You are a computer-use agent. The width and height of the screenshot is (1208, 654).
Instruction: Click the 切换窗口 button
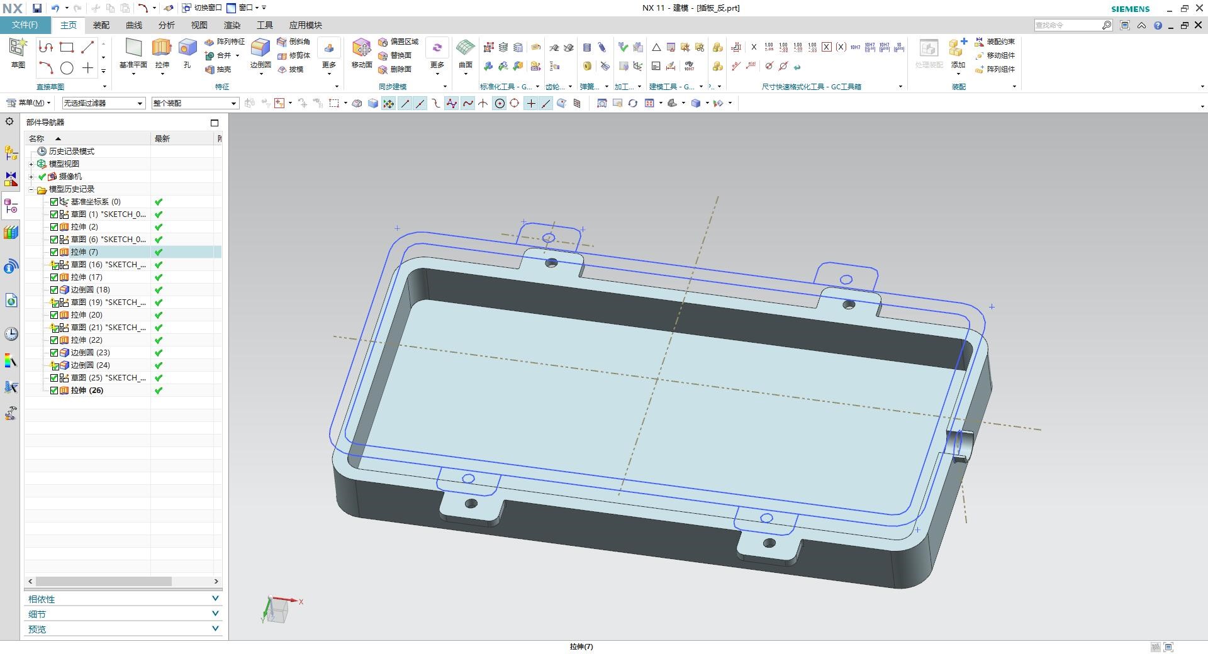(202, 8)
